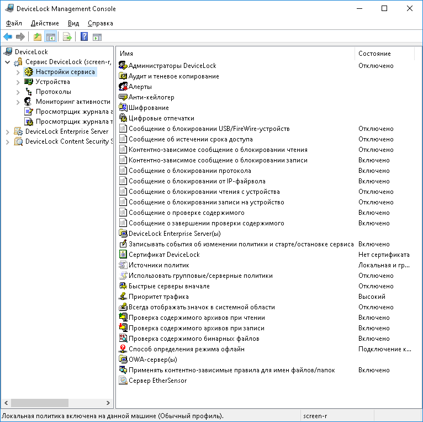Viewport: 423px width, 422px height.
Task: Click the Up one level folder icon
Action: [x=37, y=36]
